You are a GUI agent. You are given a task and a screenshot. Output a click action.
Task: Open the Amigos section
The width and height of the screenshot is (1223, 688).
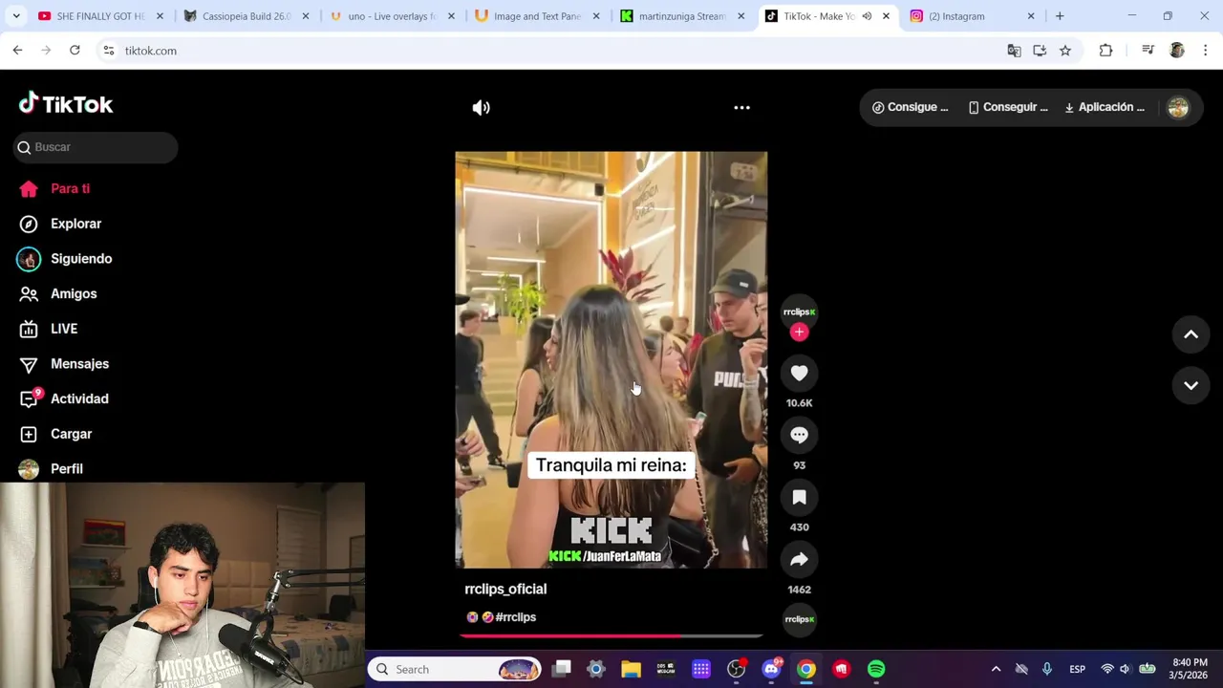click(74, 293)
